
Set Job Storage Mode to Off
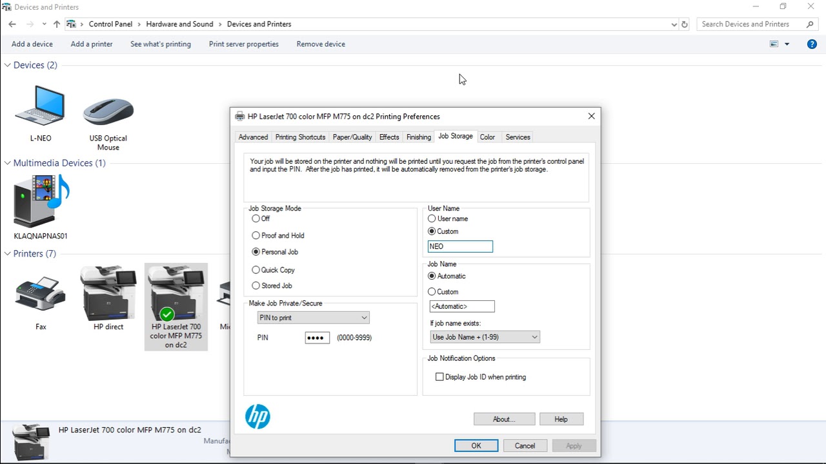pyautogui.click(x=256, y=218)
